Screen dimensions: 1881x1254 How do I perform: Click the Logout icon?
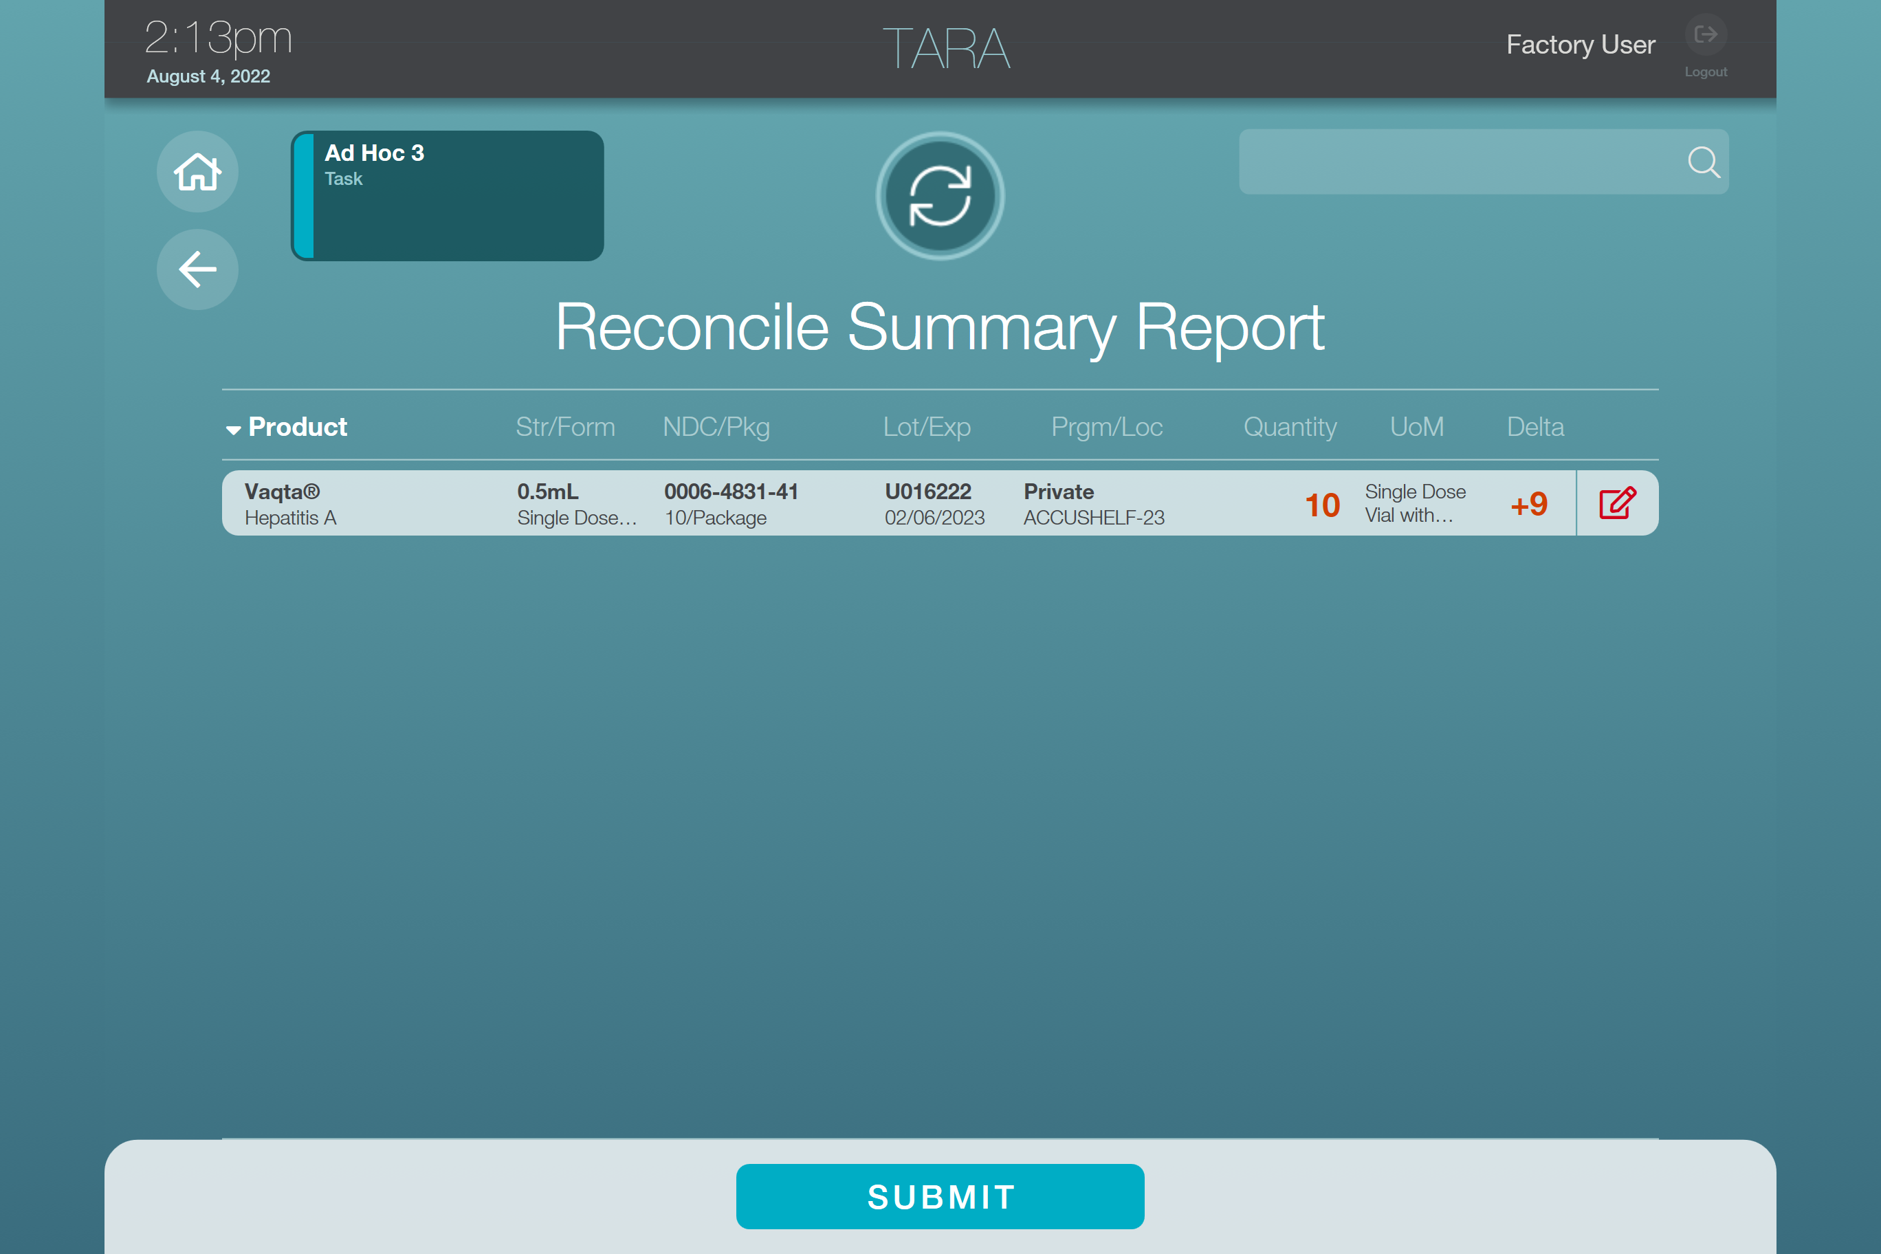tap(1705, 36)
